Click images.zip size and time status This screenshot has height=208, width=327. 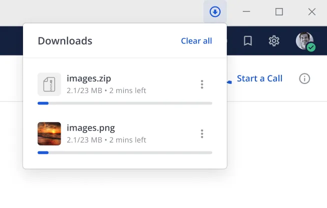coord(106,90)
